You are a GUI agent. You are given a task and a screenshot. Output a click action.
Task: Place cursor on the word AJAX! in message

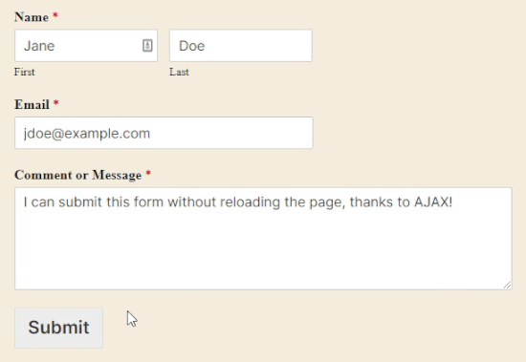tap(433, 202)
